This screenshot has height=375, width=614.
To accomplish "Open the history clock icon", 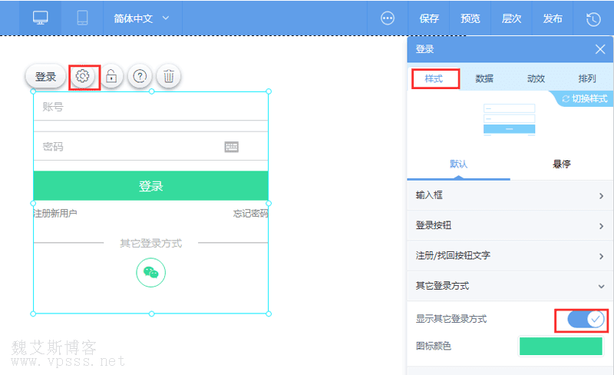I will pos(593,18).
